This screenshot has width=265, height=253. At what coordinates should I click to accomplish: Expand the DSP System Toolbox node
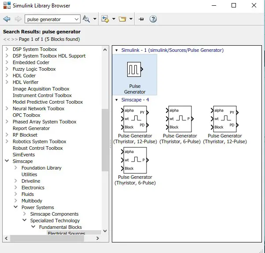coord(7,49)
